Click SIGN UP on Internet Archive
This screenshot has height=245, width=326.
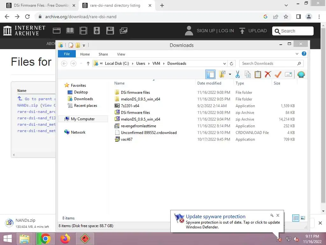tap(206, 31)
